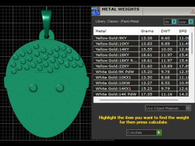Image resolution: width=195 pixels, height=146 pixels.
Task: Click the pendant's right eye circle
Action: point(60,88)
